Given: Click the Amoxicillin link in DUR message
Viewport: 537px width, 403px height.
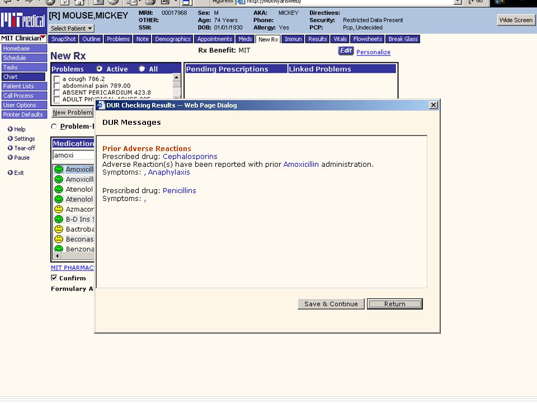Looking at the screenshot, I should 301,164.
